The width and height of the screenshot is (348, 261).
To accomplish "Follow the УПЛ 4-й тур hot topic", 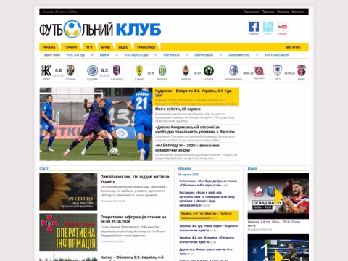I will pyautogui.click(x=75, y=55).
